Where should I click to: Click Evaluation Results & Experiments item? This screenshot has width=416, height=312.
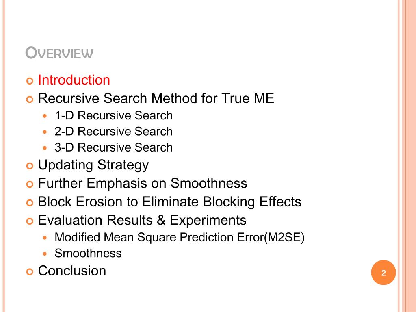coord(142,220)
